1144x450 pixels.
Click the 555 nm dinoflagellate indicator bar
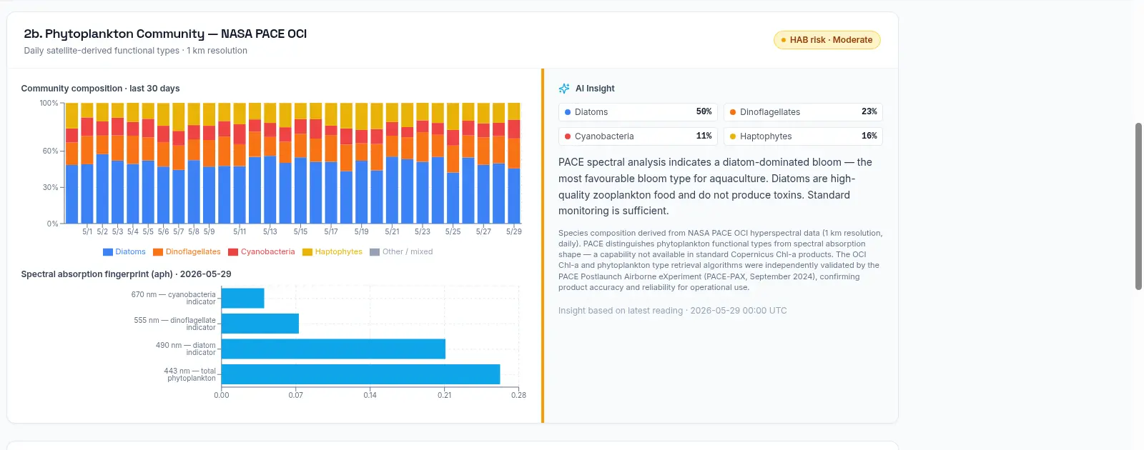tap(260, 324)
